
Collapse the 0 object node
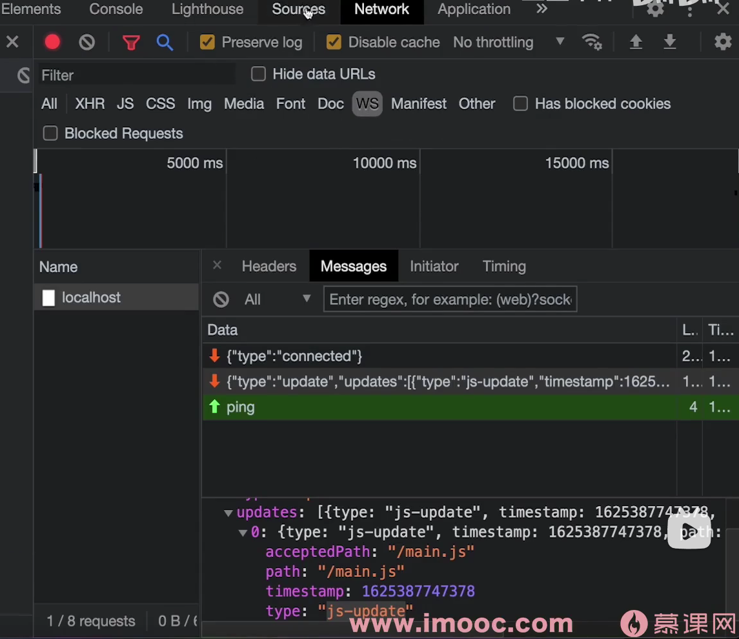click(x=243, y=532)
